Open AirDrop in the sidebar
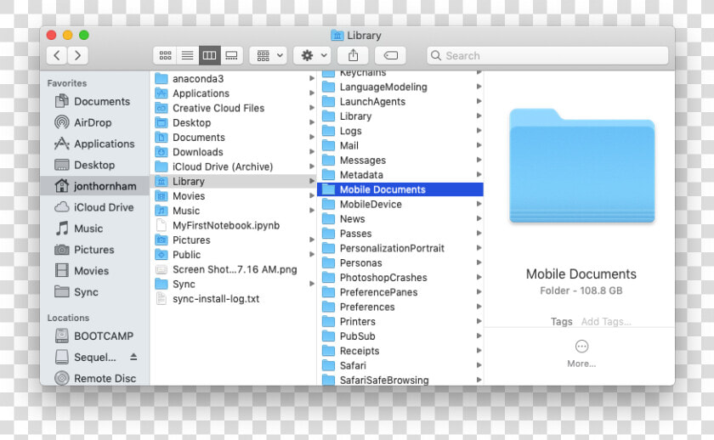This screenshot has height=440, width=714. click(x=94, y=122)
